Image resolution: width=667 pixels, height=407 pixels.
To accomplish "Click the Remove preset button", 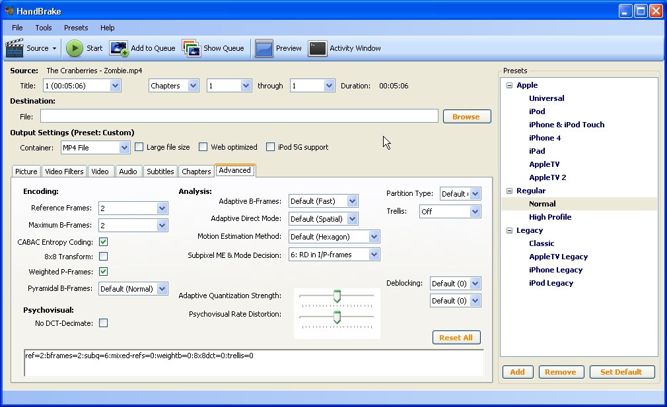I will 561,372.
